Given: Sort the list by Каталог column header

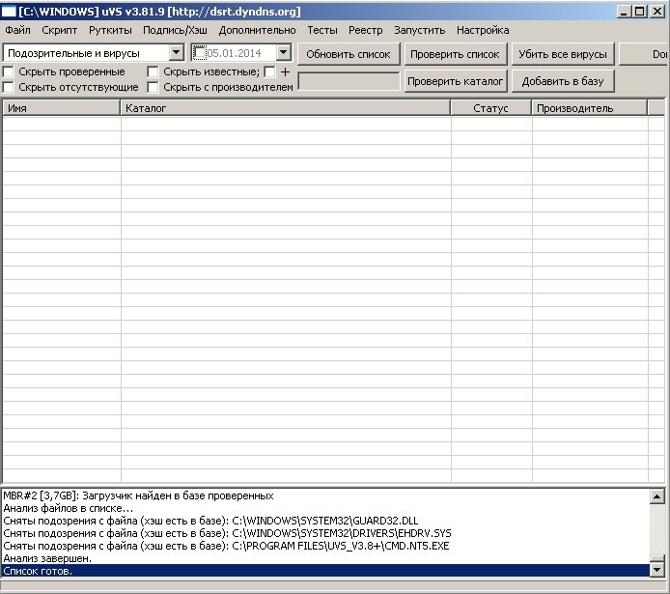Looking at the screenshot, I should click(285, 108).
